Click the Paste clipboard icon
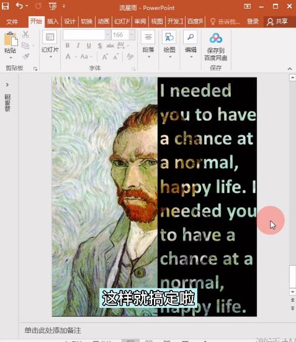This screenshot has height=342, width=296. click(11, 39)
